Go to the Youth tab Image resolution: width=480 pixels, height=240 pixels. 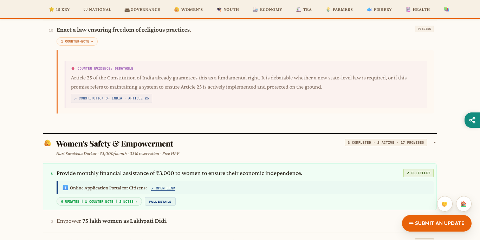tap(228, 9)
